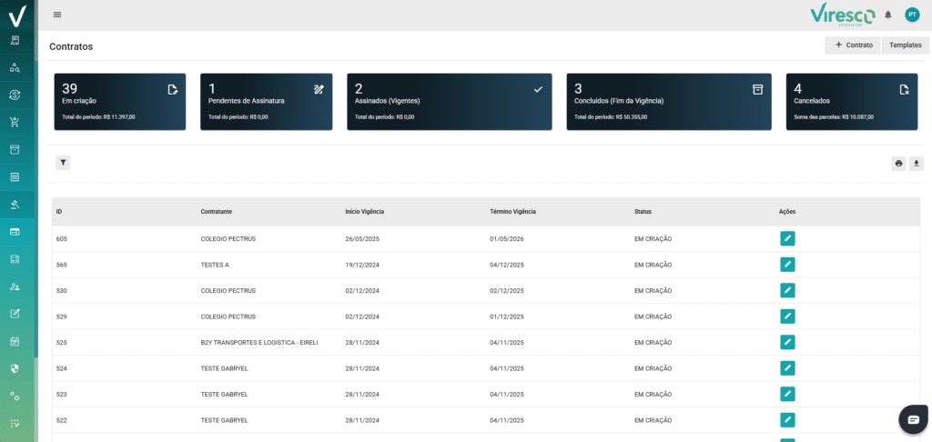Select the Concluídos (Fim da Vigência) card
This screenshot has height=442, width=932.
click(x=668, y=102)
